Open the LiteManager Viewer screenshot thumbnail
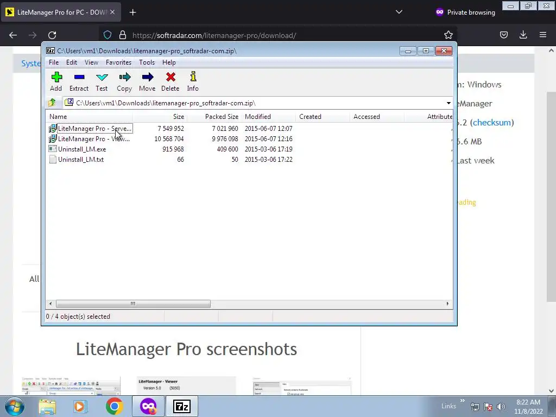 point(186,386)
